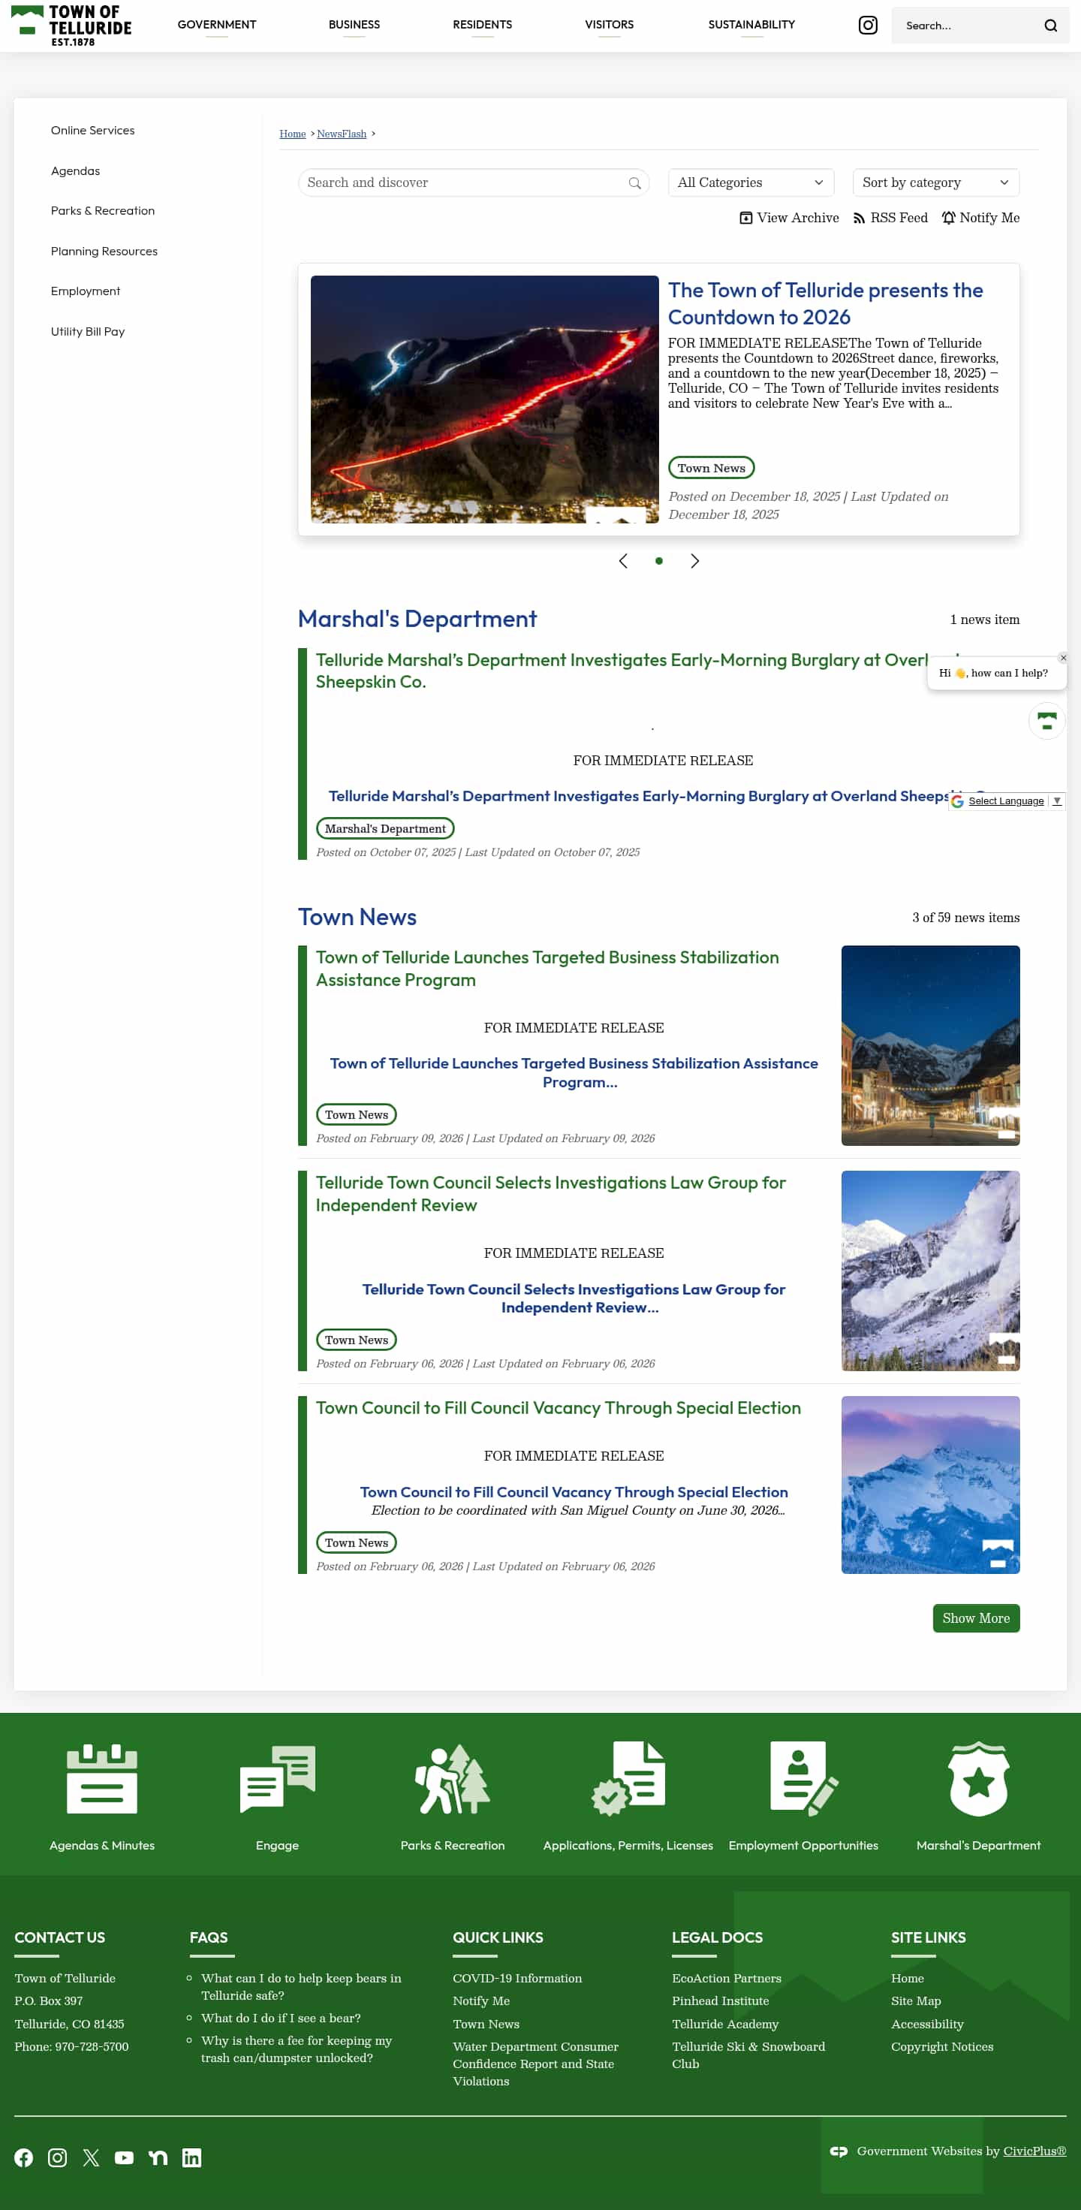Image resolution: width=1081 pixels, height=2210 pixels.
Task: Open the Accessibility footer link
Action: pyautogui.click(x=927, y=2024)
